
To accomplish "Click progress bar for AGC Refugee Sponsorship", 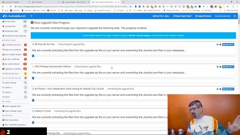I will click(133, 78).
